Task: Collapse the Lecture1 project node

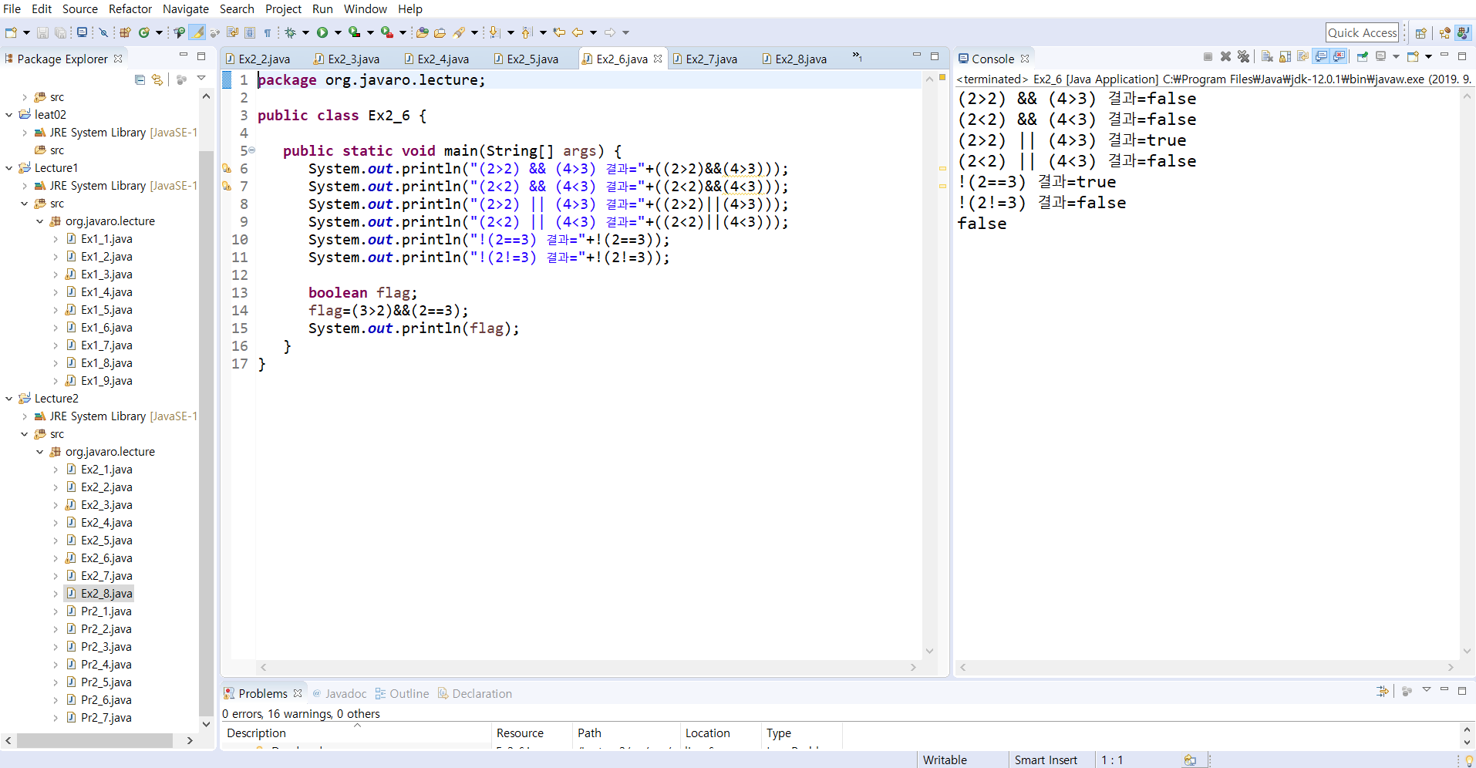Action: (9, 168)
